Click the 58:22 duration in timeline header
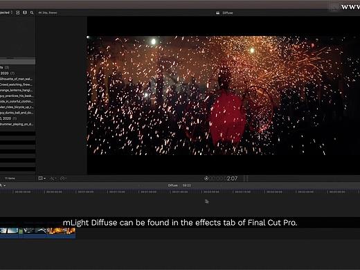 (187, 186)
